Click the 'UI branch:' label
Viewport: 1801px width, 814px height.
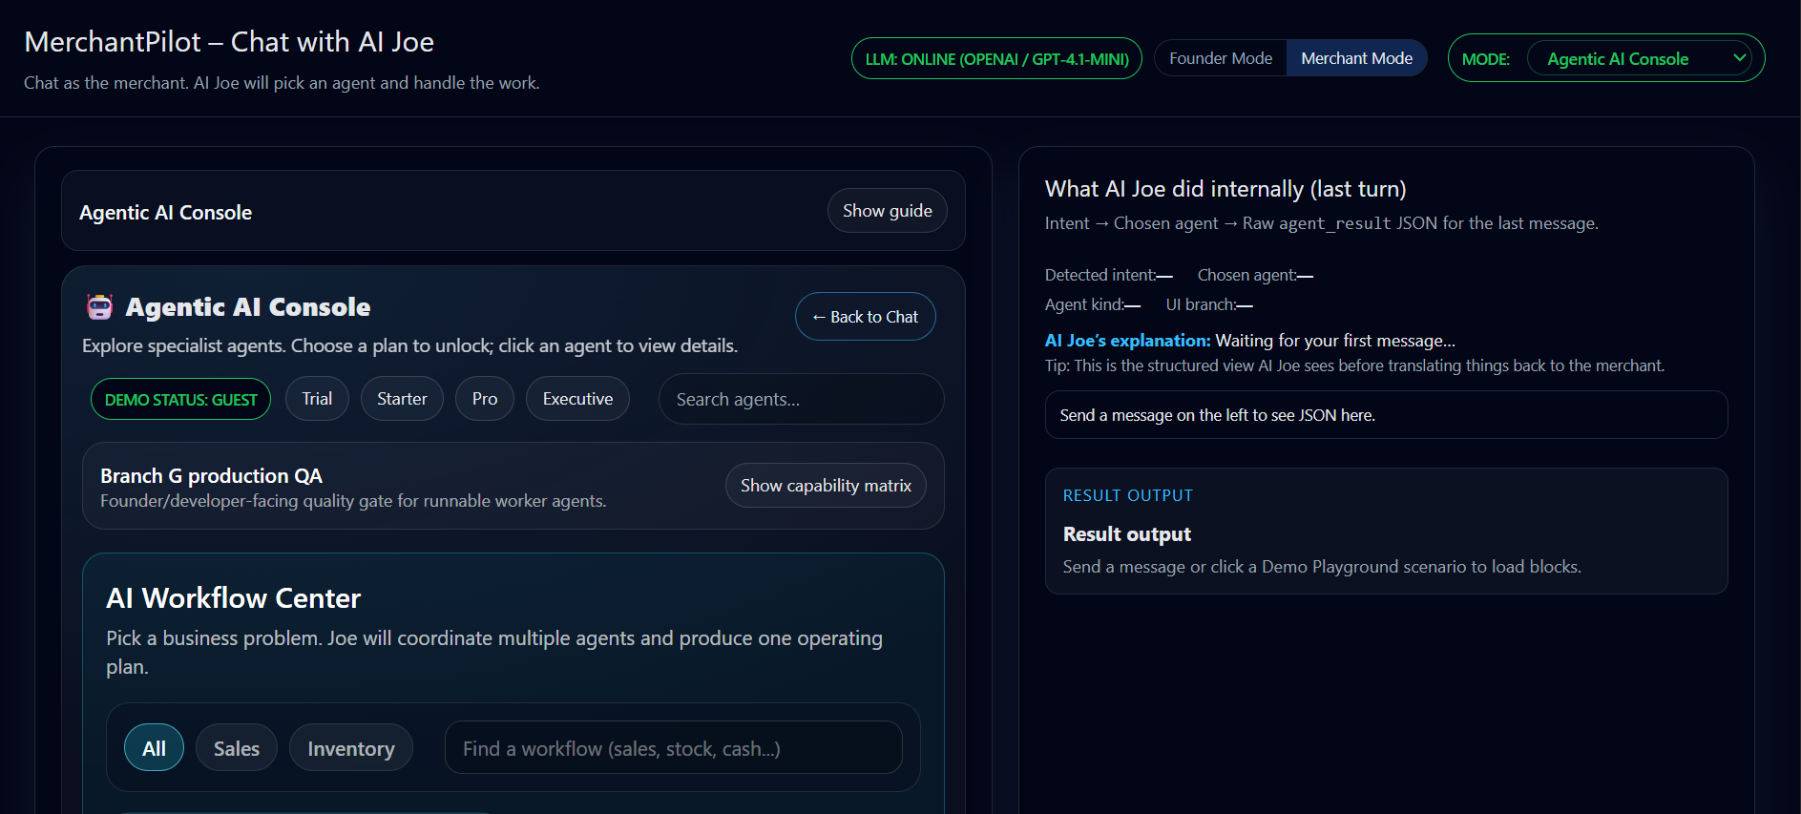[1201, 304]
